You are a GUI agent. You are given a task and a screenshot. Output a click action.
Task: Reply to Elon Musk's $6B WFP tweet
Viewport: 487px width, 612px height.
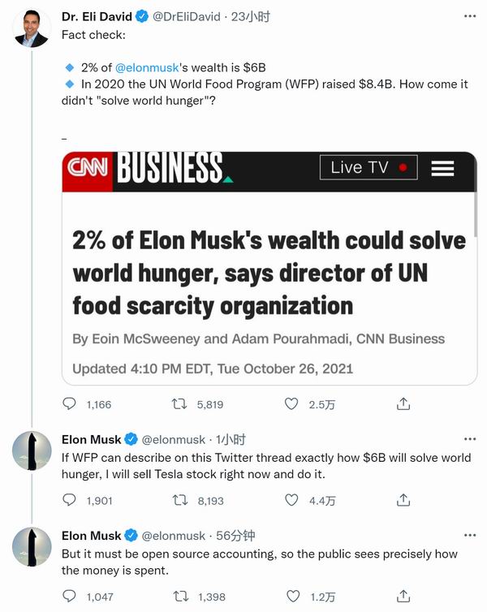70,501
